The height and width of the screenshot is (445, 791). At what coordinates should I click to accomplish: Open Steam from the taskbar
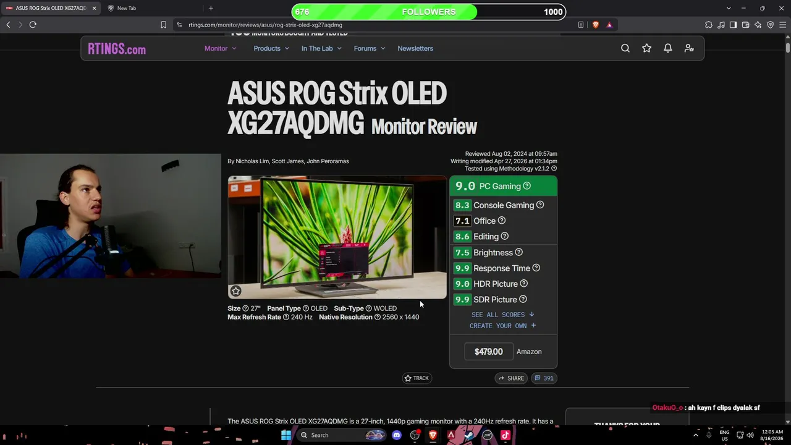(x=469, y=435)
